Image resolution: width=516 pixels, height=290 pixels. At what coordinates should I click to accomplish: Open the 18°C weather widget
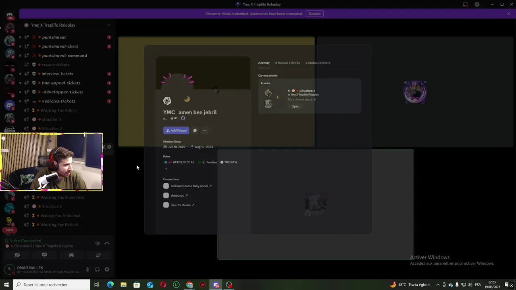point(410,285)
